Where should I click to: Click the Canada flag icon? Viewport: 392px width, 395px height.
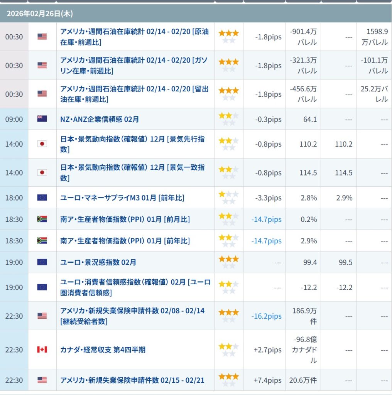coord(42,349)
